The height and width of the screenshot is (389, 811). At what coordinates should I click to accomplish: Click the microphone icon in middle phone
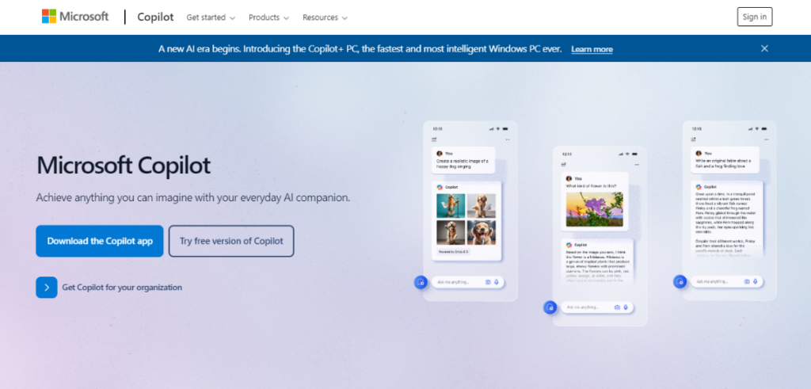[x=626, y=307]
